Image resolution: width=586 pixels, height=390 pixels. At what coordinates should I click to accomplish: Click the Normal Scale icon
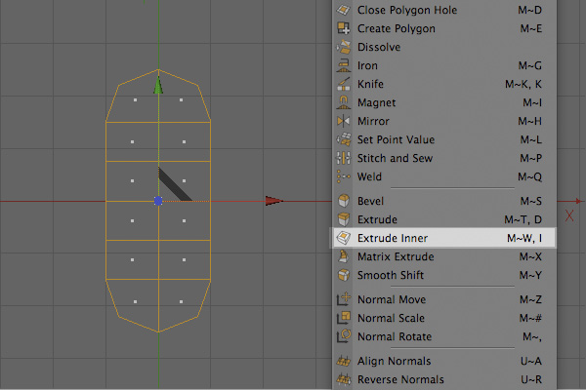pos(344,318)
